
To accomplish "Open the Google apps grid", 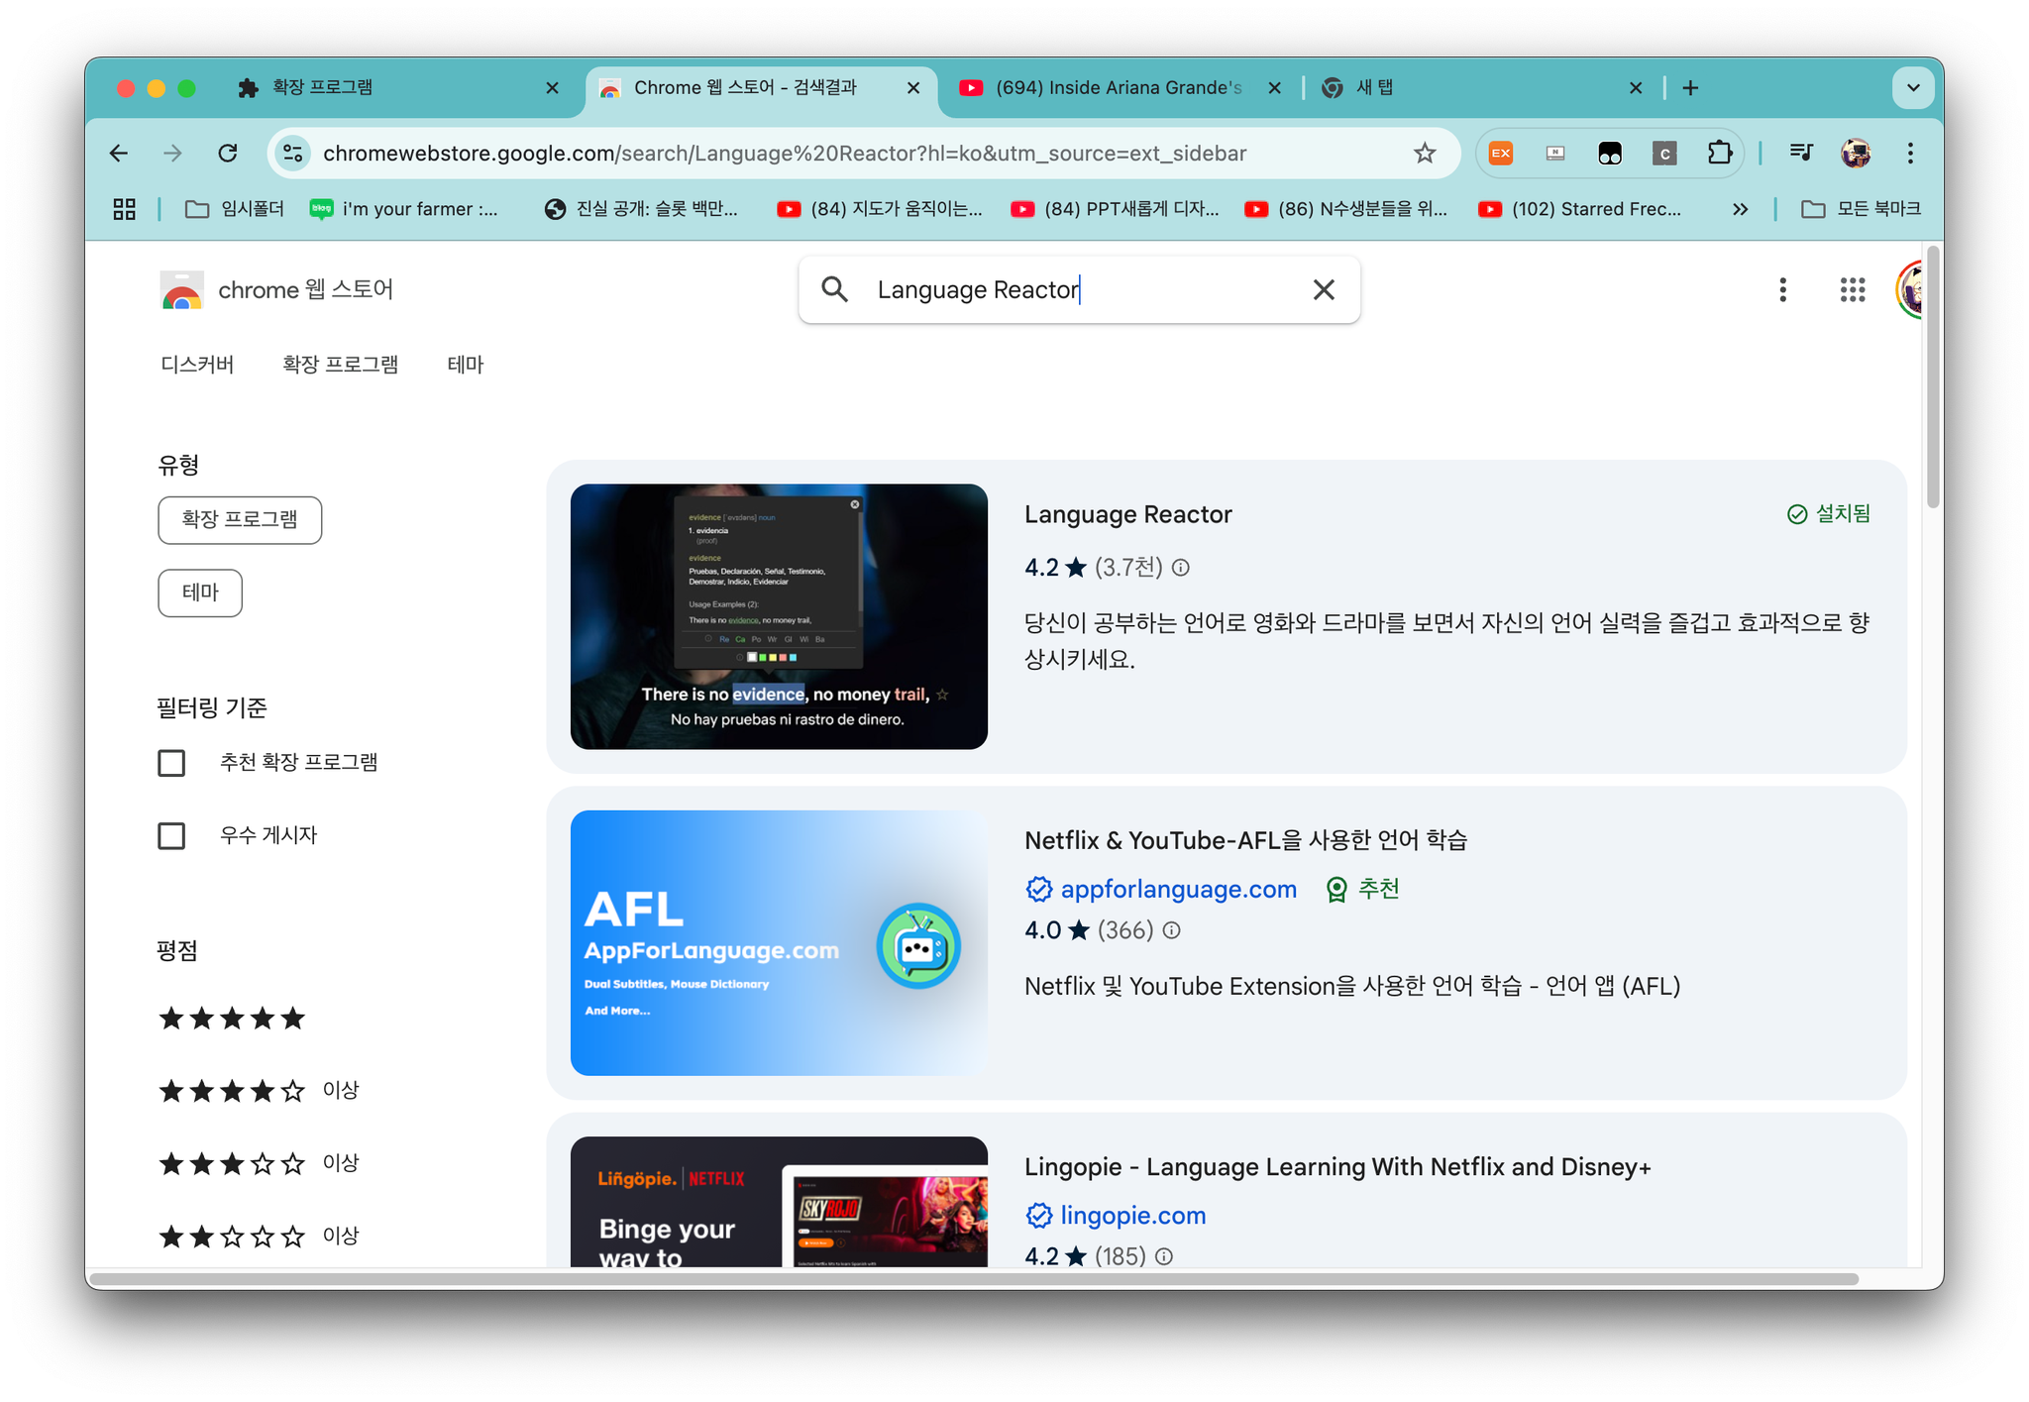I will click(1853, 289).
